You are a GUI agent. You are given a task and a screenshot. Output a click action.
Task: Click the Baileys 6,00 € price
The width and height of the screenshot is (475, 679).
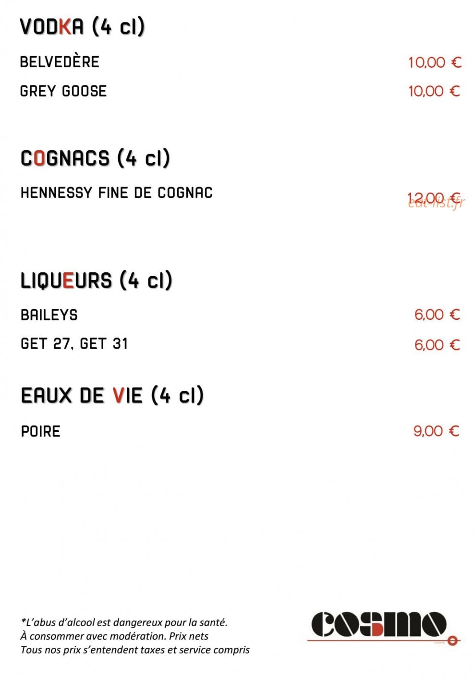point(438,315)
